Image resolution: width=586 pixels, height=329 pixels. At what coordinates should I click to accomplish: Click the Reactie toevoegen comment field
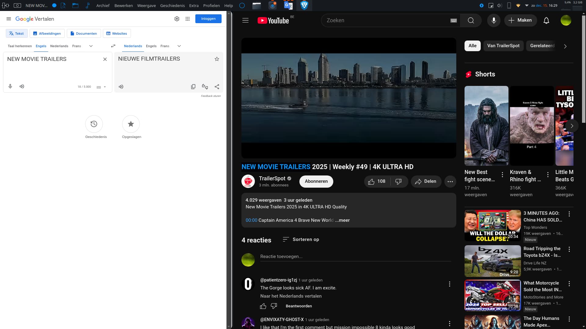[x=356, y=256]
